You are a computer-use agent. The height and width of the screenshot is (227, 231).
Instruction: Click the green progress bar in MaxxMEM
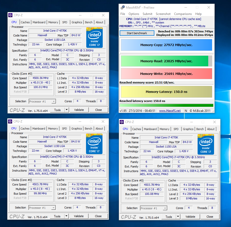166,105
